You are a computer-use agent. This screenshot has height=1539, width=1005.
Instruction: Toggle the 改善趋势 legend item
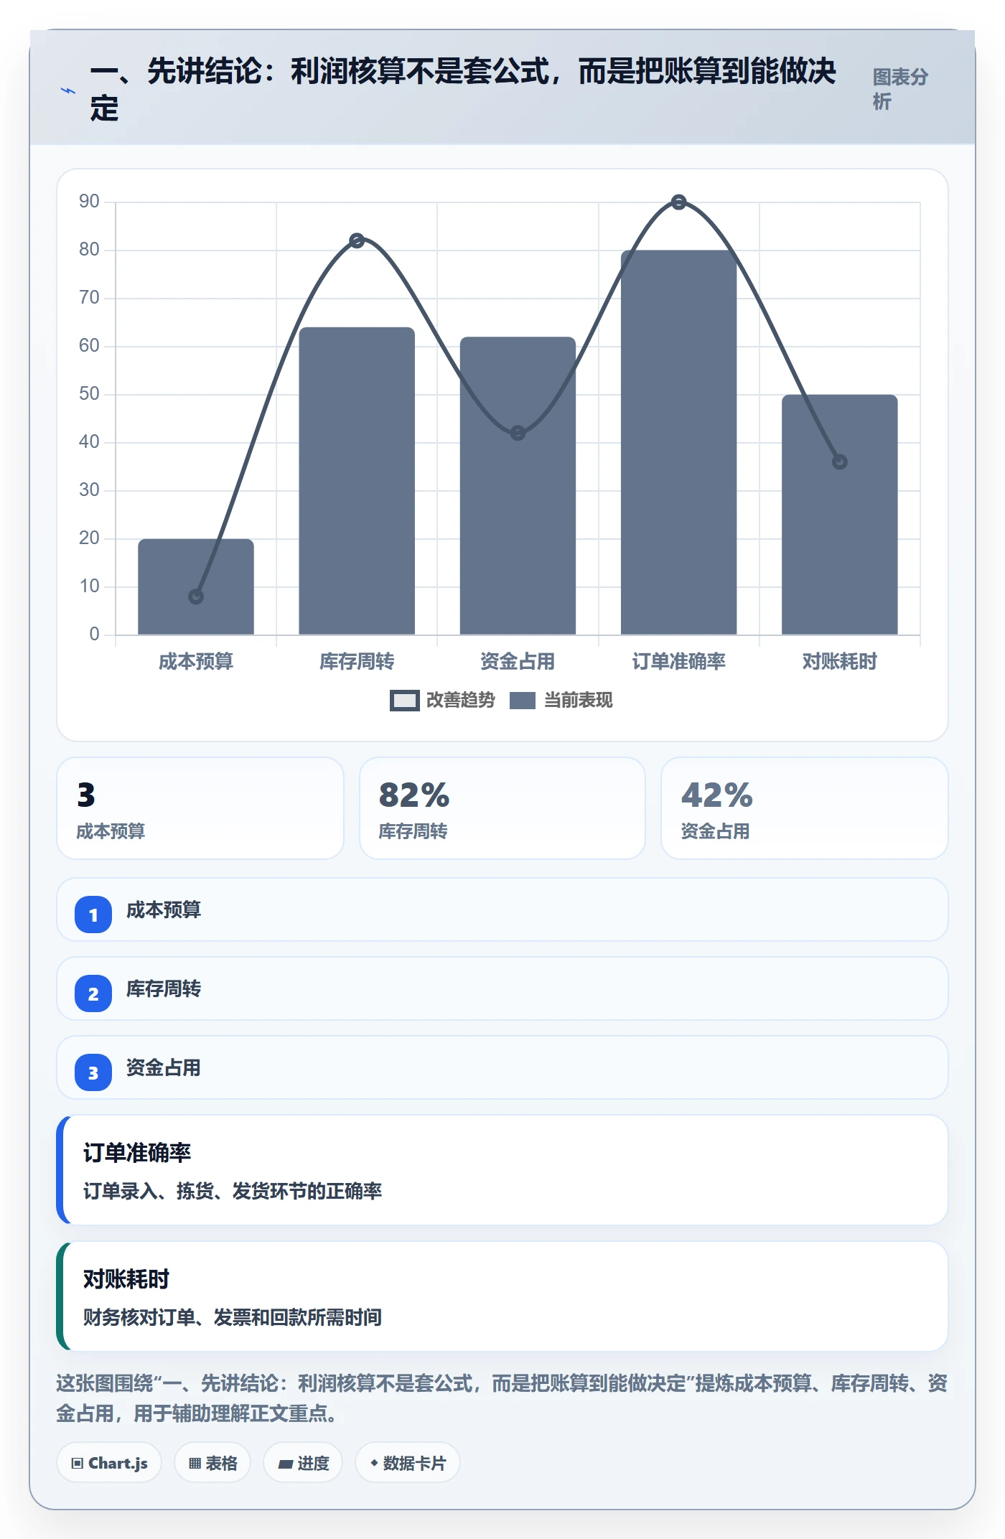point(442,700)
